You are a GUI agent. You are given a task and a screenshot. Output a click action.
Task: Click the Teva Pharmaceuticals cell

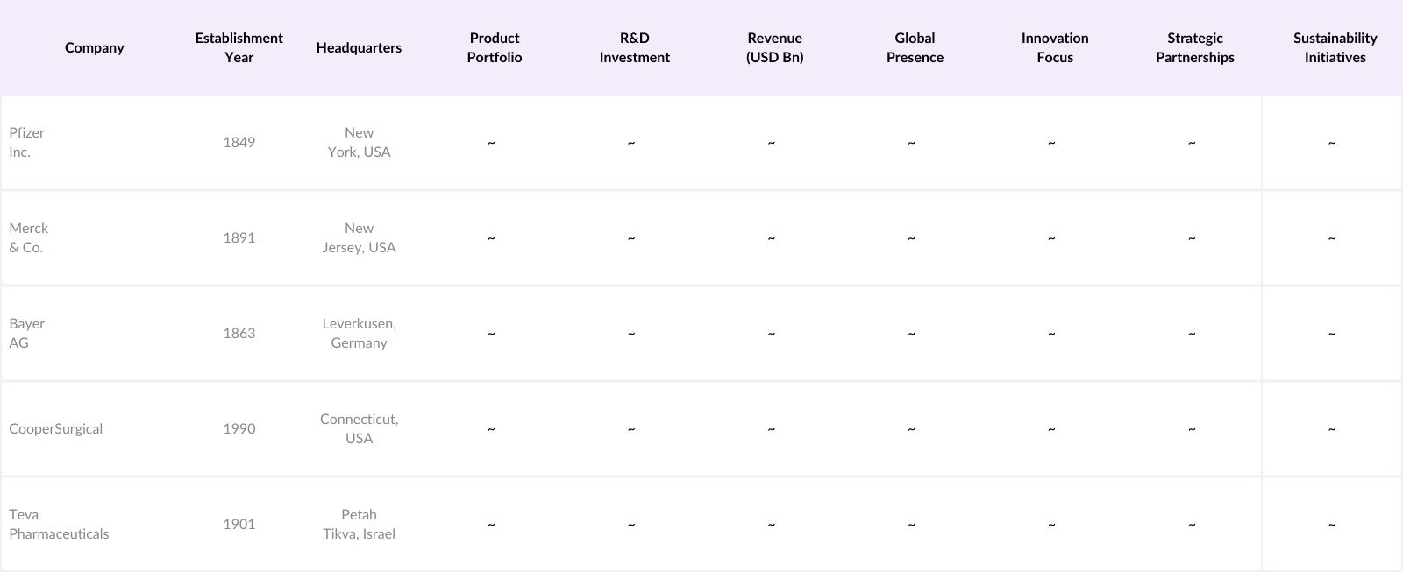point(59,524)
